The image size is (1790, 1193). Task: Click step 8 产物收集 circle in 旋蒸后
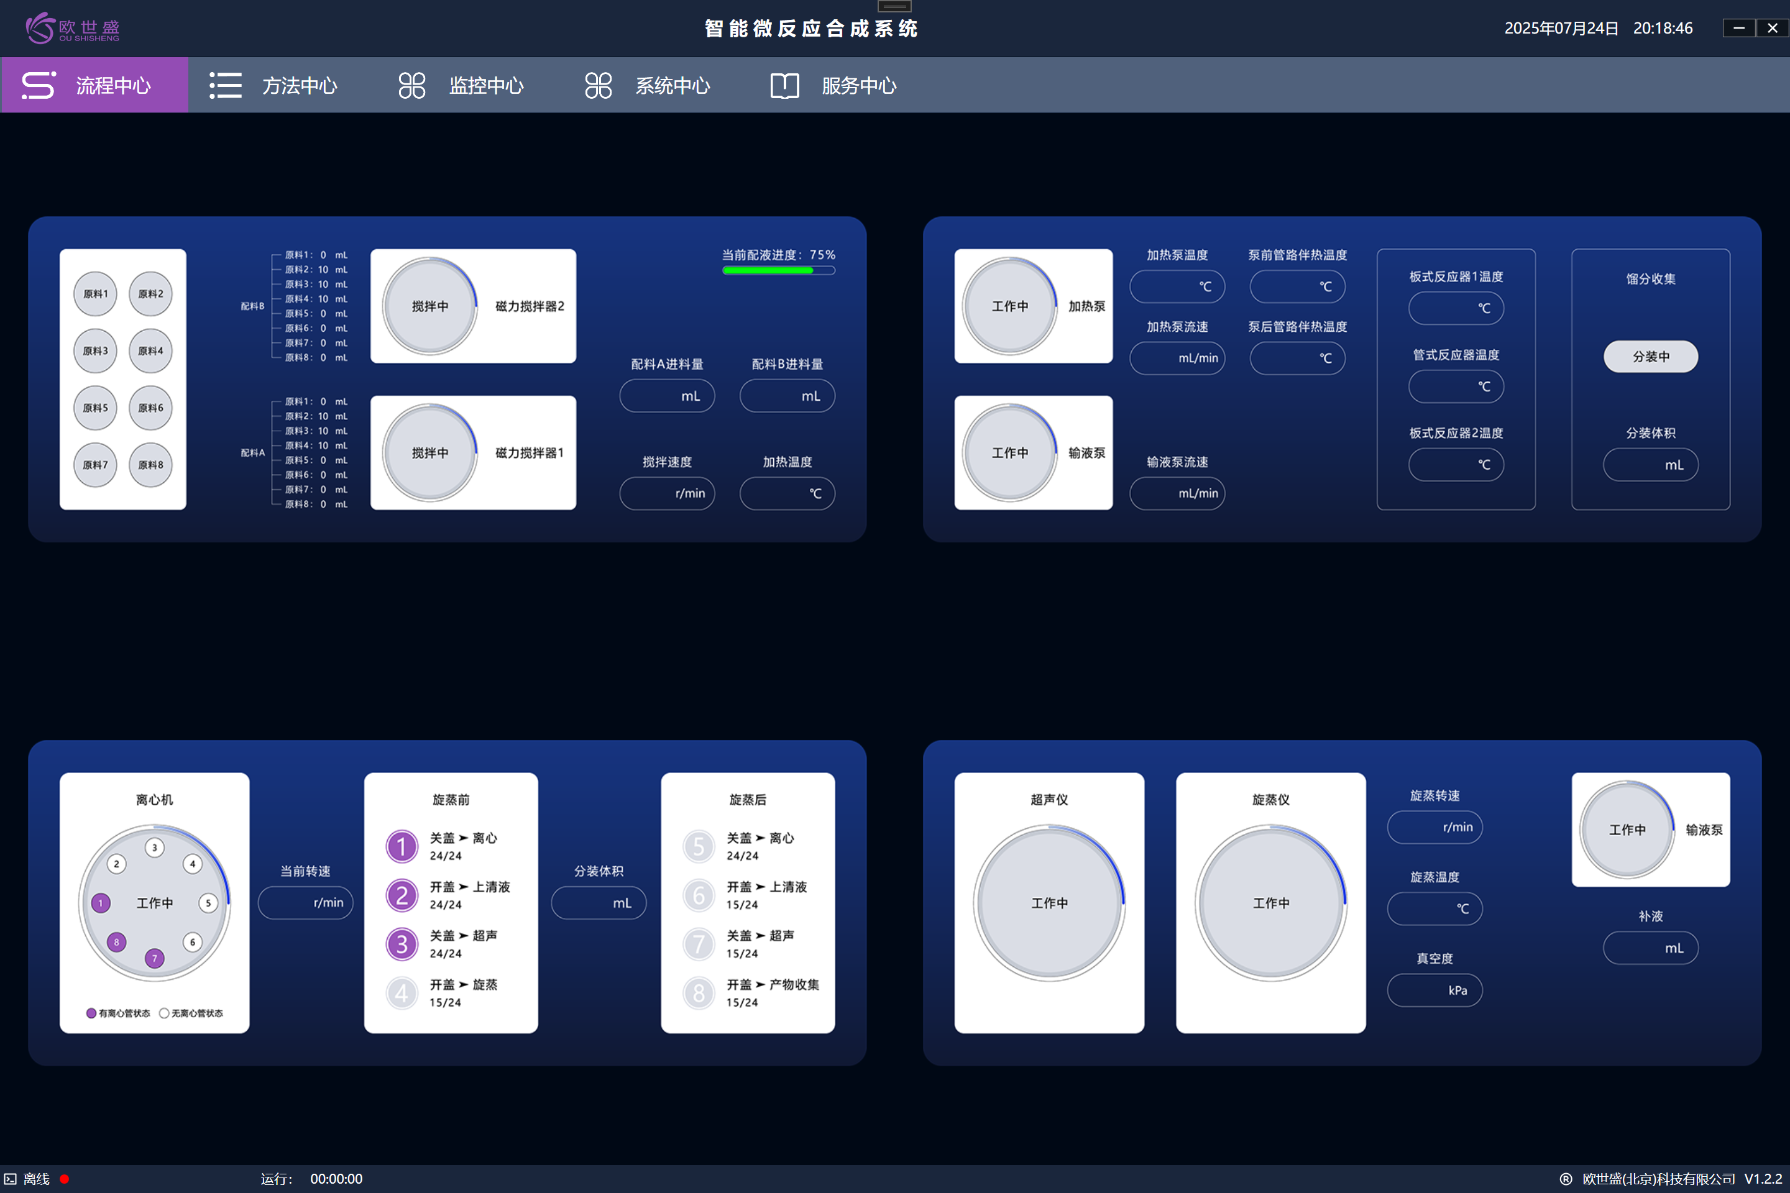click(x=699, y=993)
